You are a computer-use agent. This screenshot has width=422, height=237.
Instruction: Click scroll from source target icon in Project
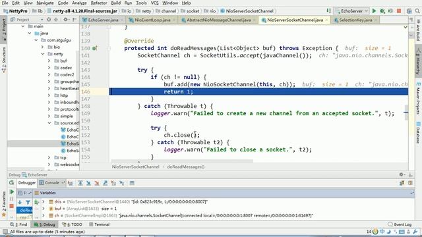pyautogui.click(x=49, y=20)
